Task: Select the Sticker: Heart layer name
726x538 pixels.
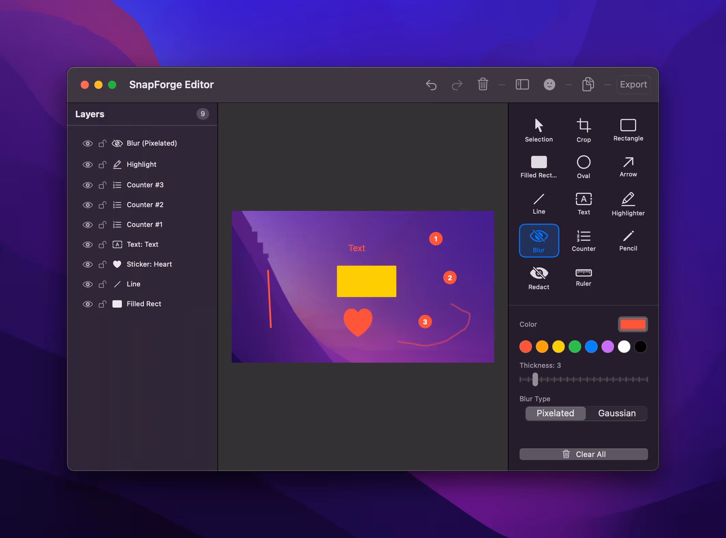Action: pyautogui.click(x=149, y=264)
